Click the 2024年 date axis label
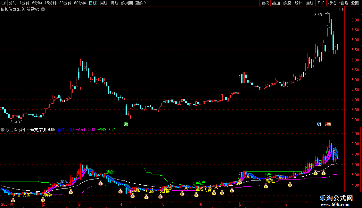Viewport: 362px width, 208px height. pyautogui.click(x=7, y=204)
